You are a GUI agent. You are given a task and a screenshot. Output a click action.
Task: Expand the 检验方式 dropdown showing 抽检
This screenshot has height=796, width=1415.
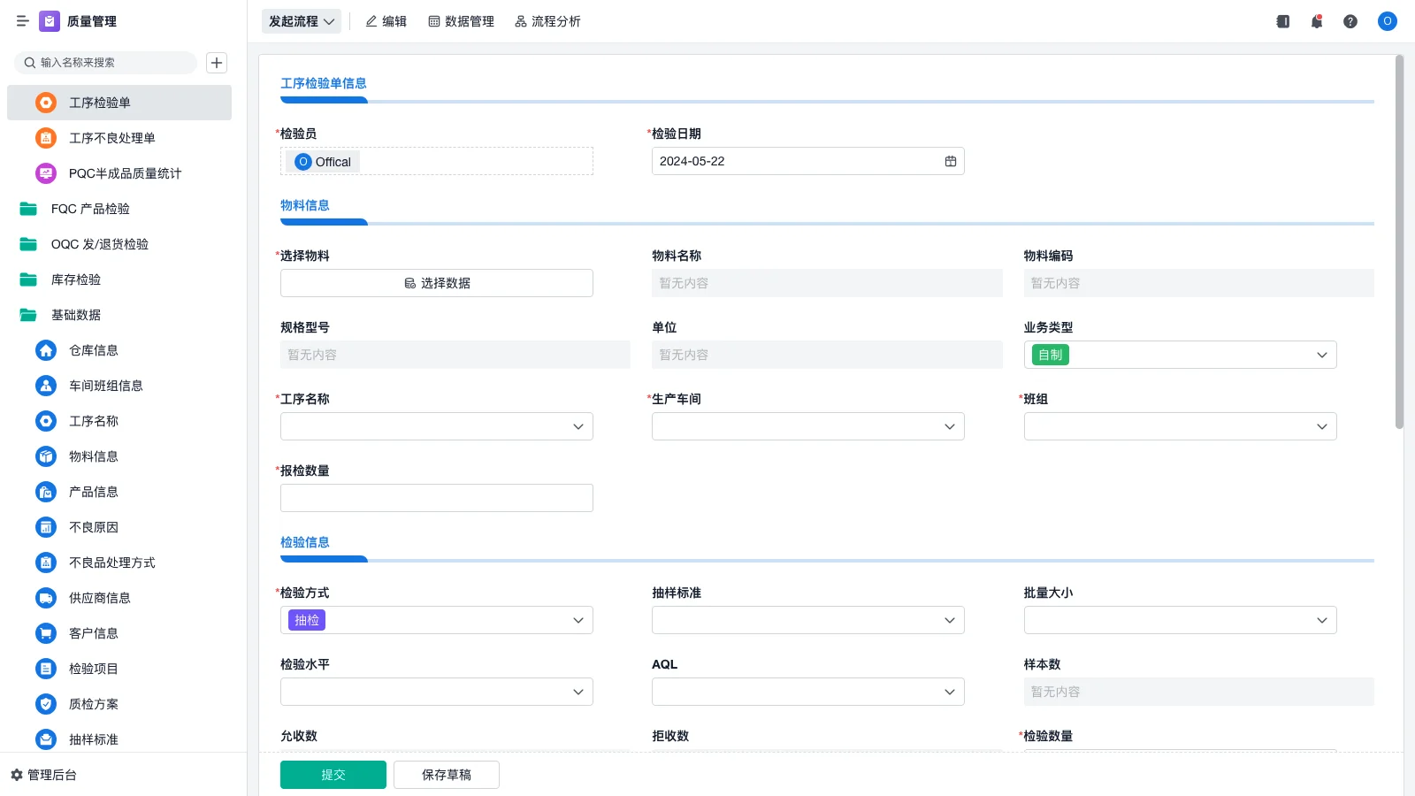coord(436,620)
